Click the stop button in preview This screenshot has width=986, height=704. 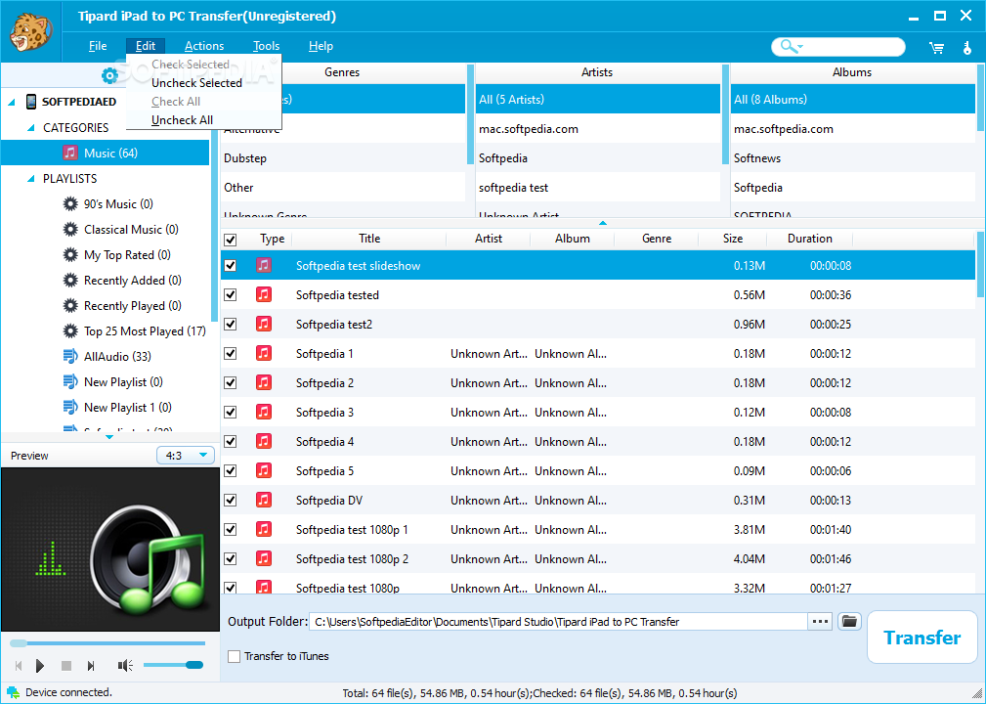[x=66, y=665]
